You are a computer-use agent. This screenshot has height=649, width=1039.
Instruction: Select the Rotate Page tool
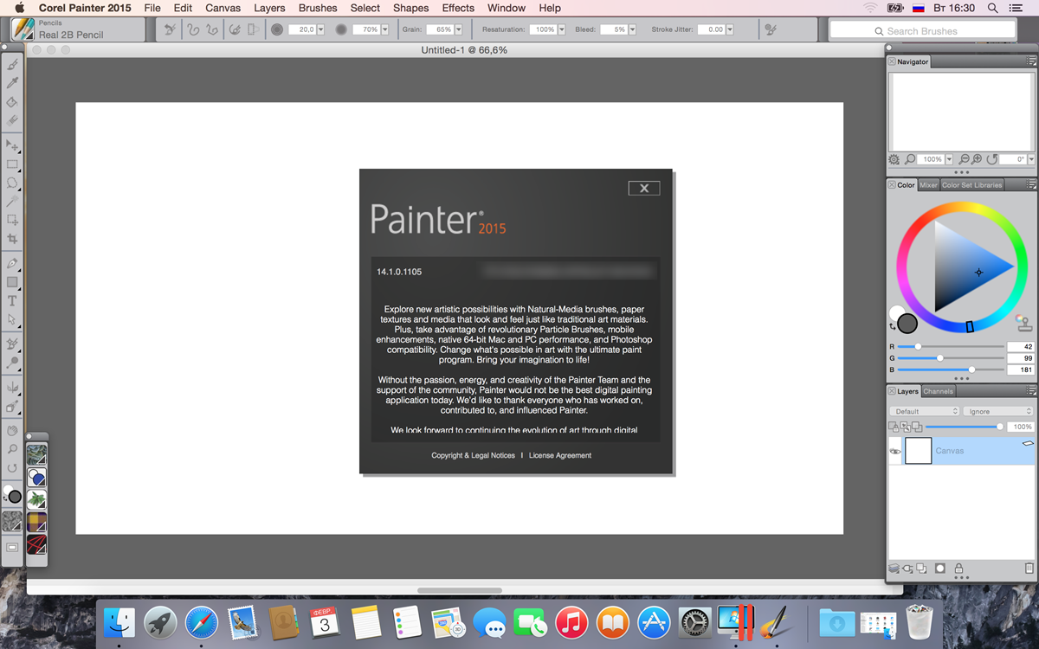[12, 468]
